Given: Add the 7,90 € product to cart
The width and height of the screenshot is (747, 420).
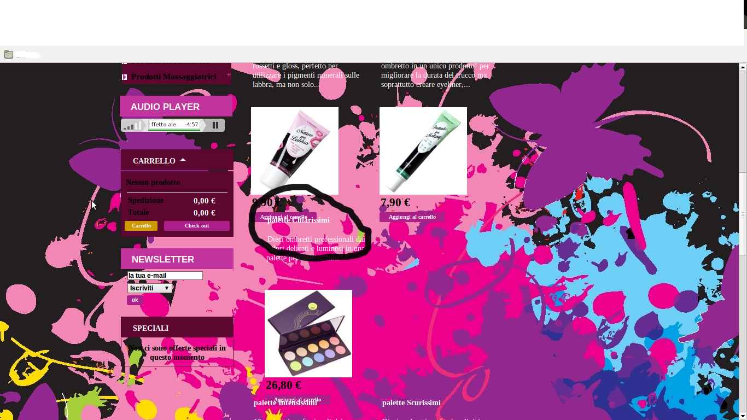Looking at the screenshot, I should point(412,217).
